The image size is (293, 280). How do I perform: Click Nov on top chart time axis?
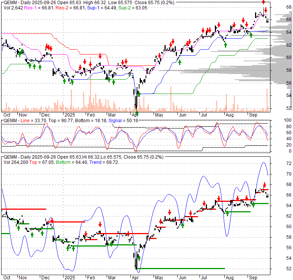23,115
